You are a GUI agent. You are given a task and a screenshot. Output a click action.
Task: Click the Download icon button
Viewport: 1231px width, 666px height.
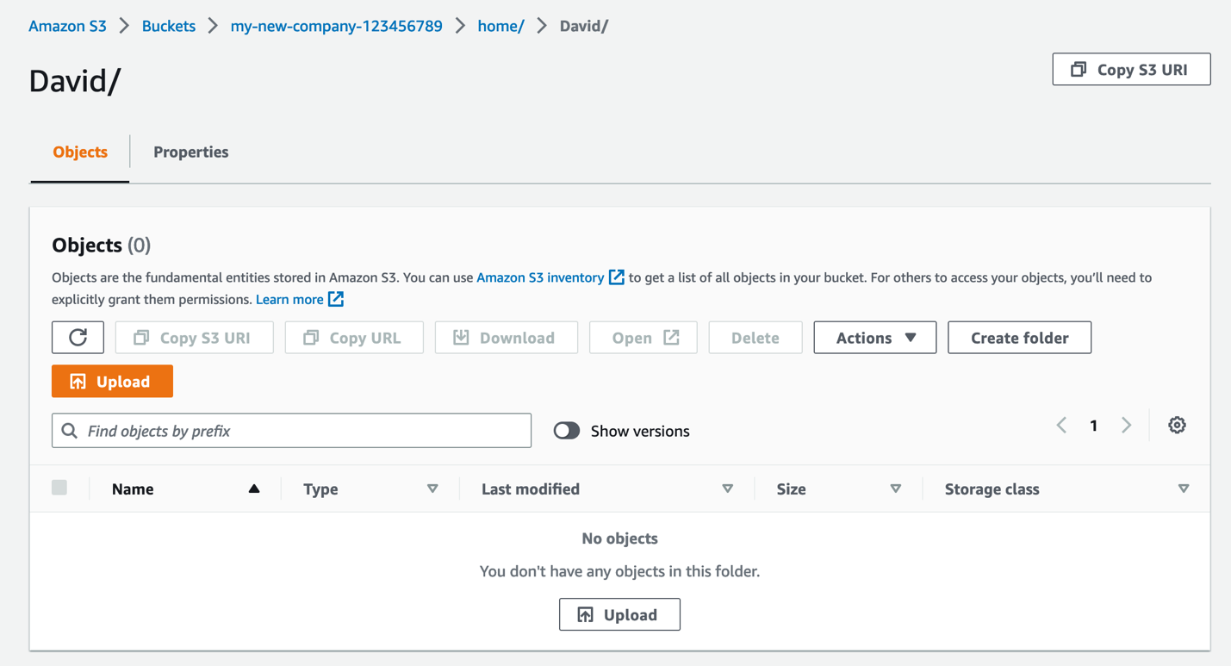[x=461, y=337]
